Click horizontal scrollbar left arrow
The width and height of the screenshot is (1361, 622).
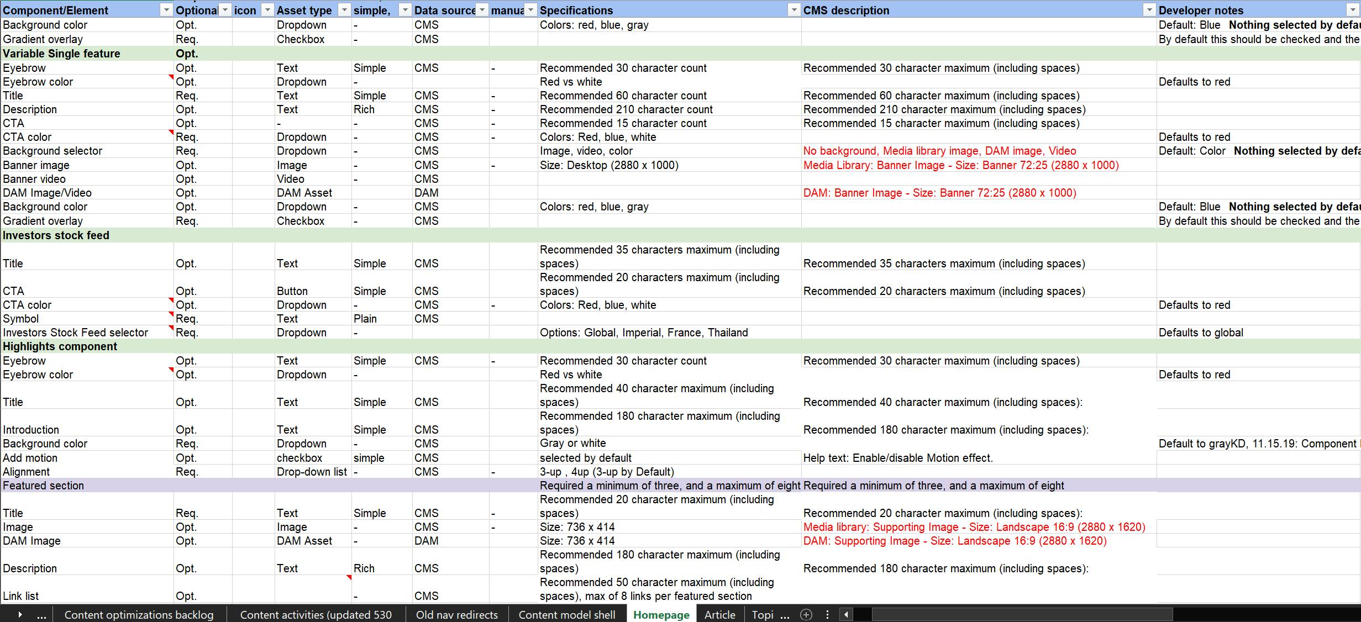pos(846,615)
